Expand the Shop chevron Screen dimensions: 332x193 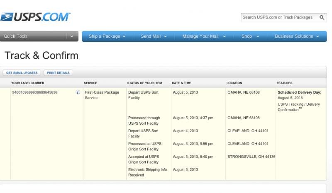pyautogui.click(x=258, y=36)
